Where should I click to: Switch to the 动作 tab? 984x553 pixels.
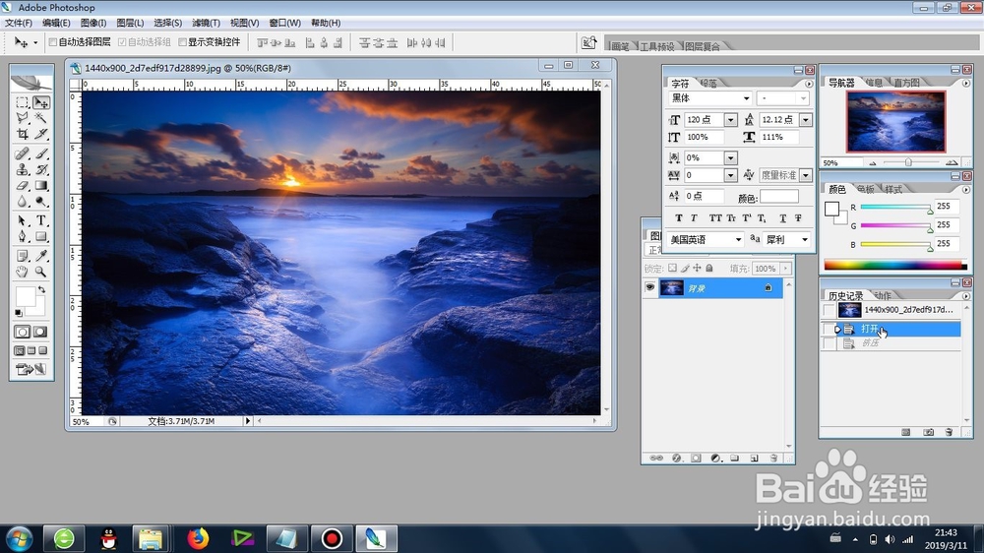pos(882,295)
